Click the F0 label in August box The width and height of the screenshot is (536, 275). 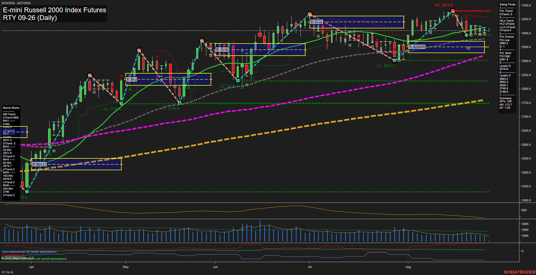click(468, 49)
